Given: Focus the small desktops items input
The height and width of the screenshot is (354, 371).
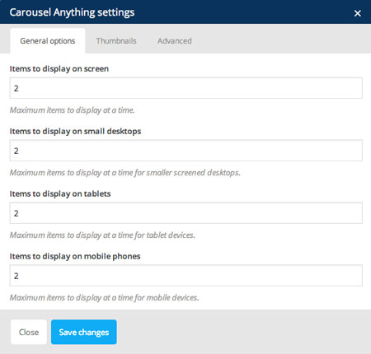Looking at the screenshot, I should click(186, 151).
